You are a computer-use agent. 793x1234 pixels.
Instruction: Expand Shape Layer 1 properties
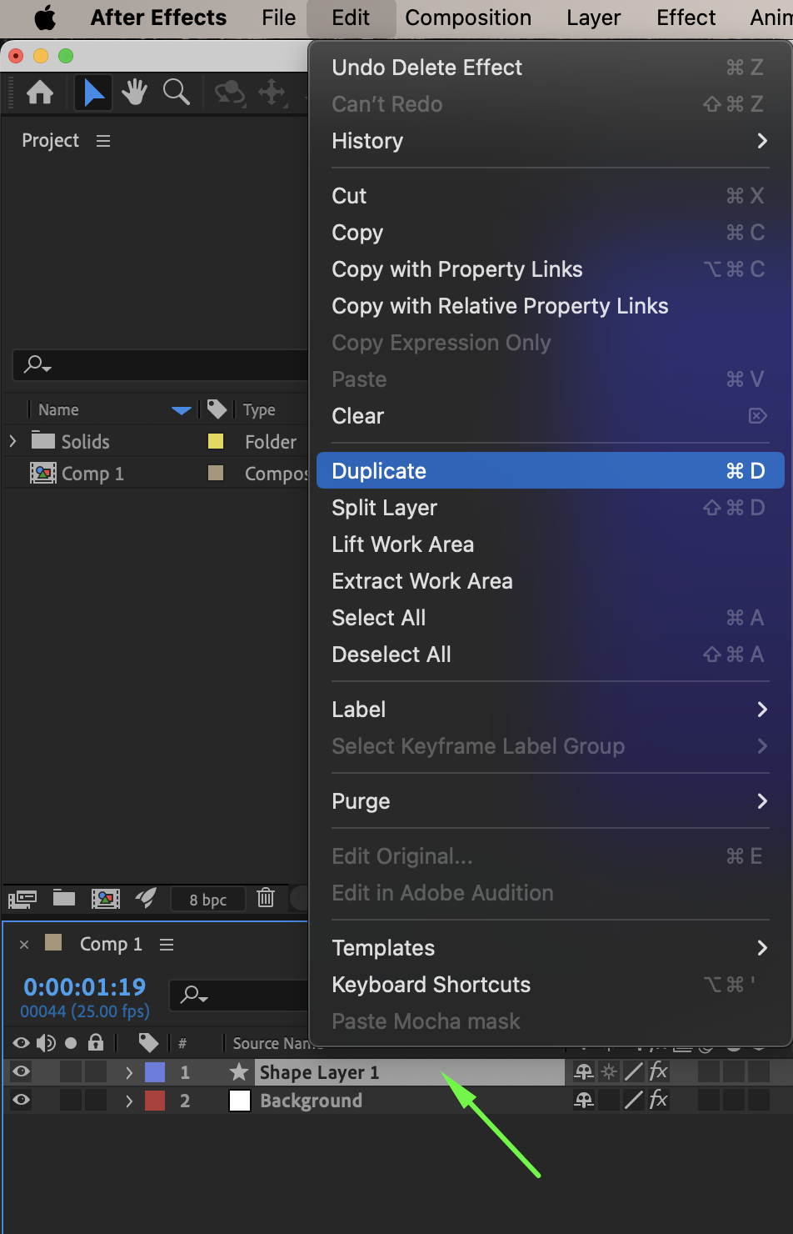tap(129, 1072)
